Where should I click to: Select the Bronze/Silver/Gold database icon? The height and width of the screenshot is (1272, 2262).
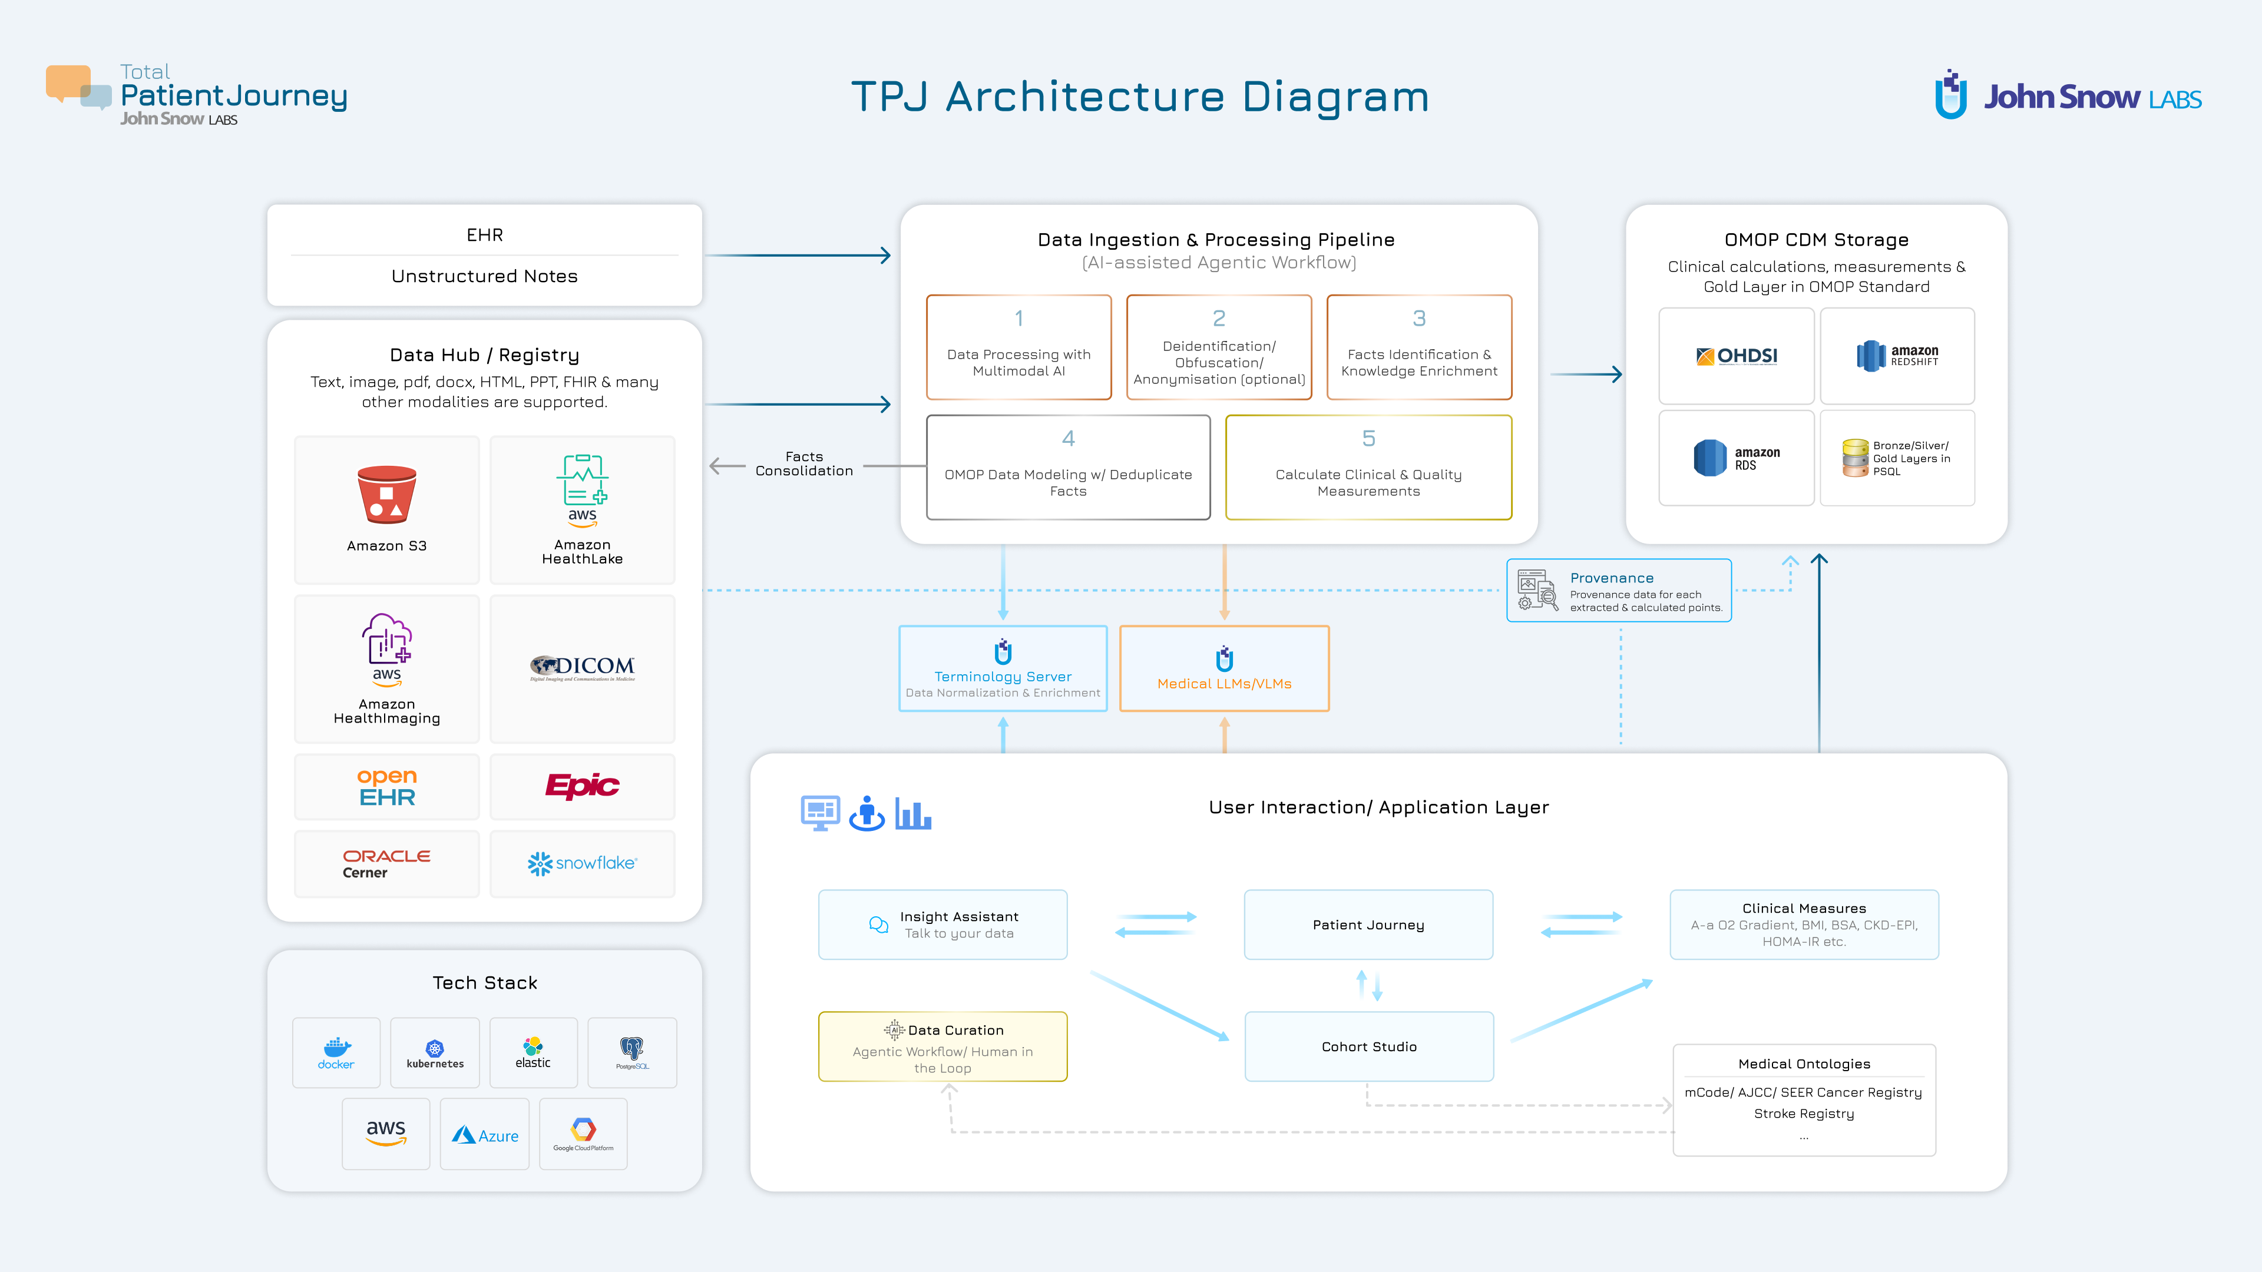pos(1856,458)
